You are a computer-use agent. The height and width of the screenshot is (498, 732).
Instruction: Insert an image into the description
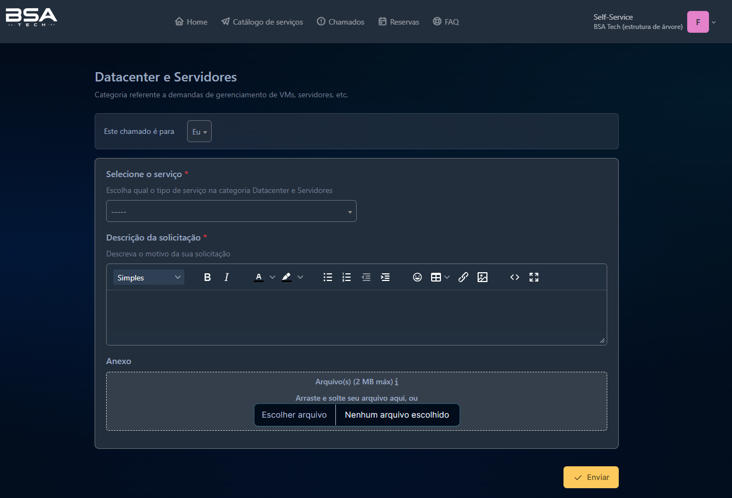pos(482,278)
